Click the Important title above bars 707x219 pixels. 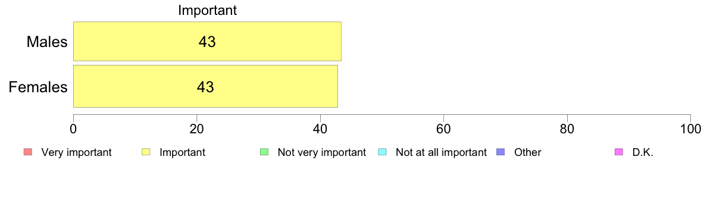pos(208,10)
